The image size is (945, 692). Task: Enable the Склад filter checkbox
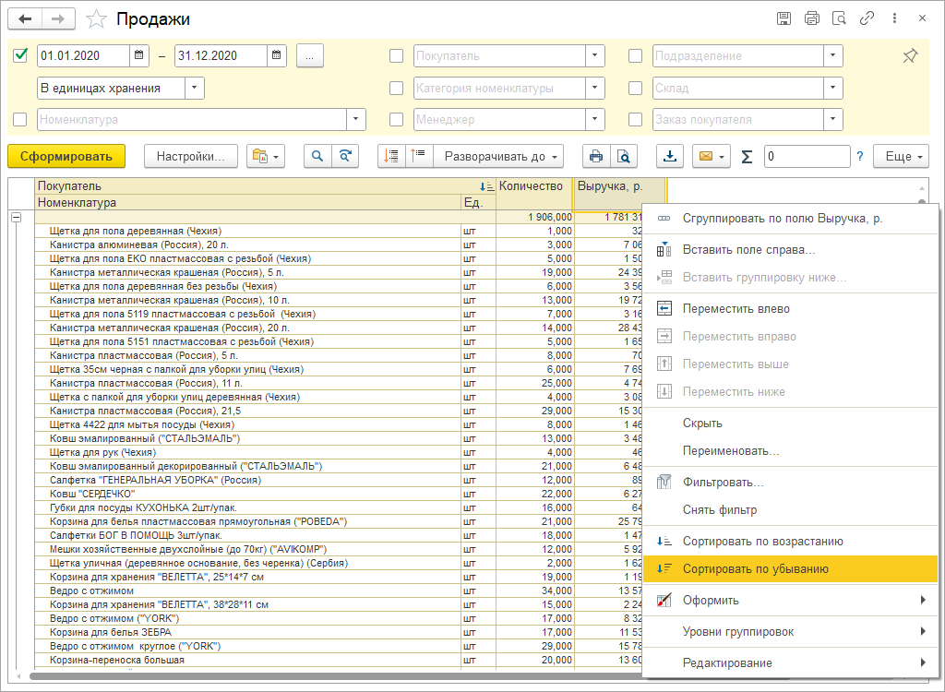[635, 89]
